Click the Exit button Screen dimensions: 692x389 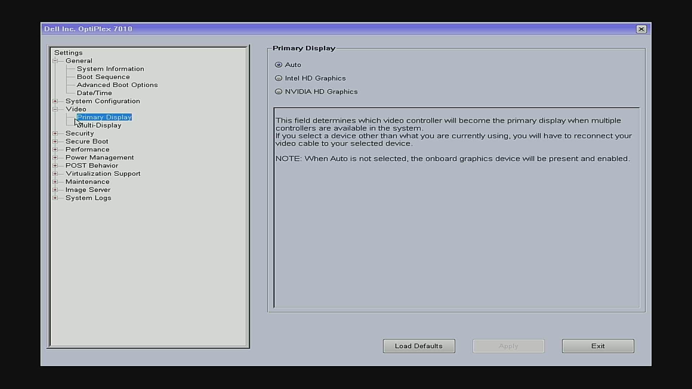pos(598,346)
